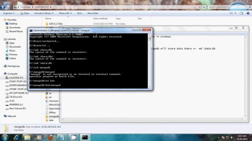Screen dimensions: 252x141
Task: Open CD Drive (H:) in the sidebar
Action: (14, 97)
